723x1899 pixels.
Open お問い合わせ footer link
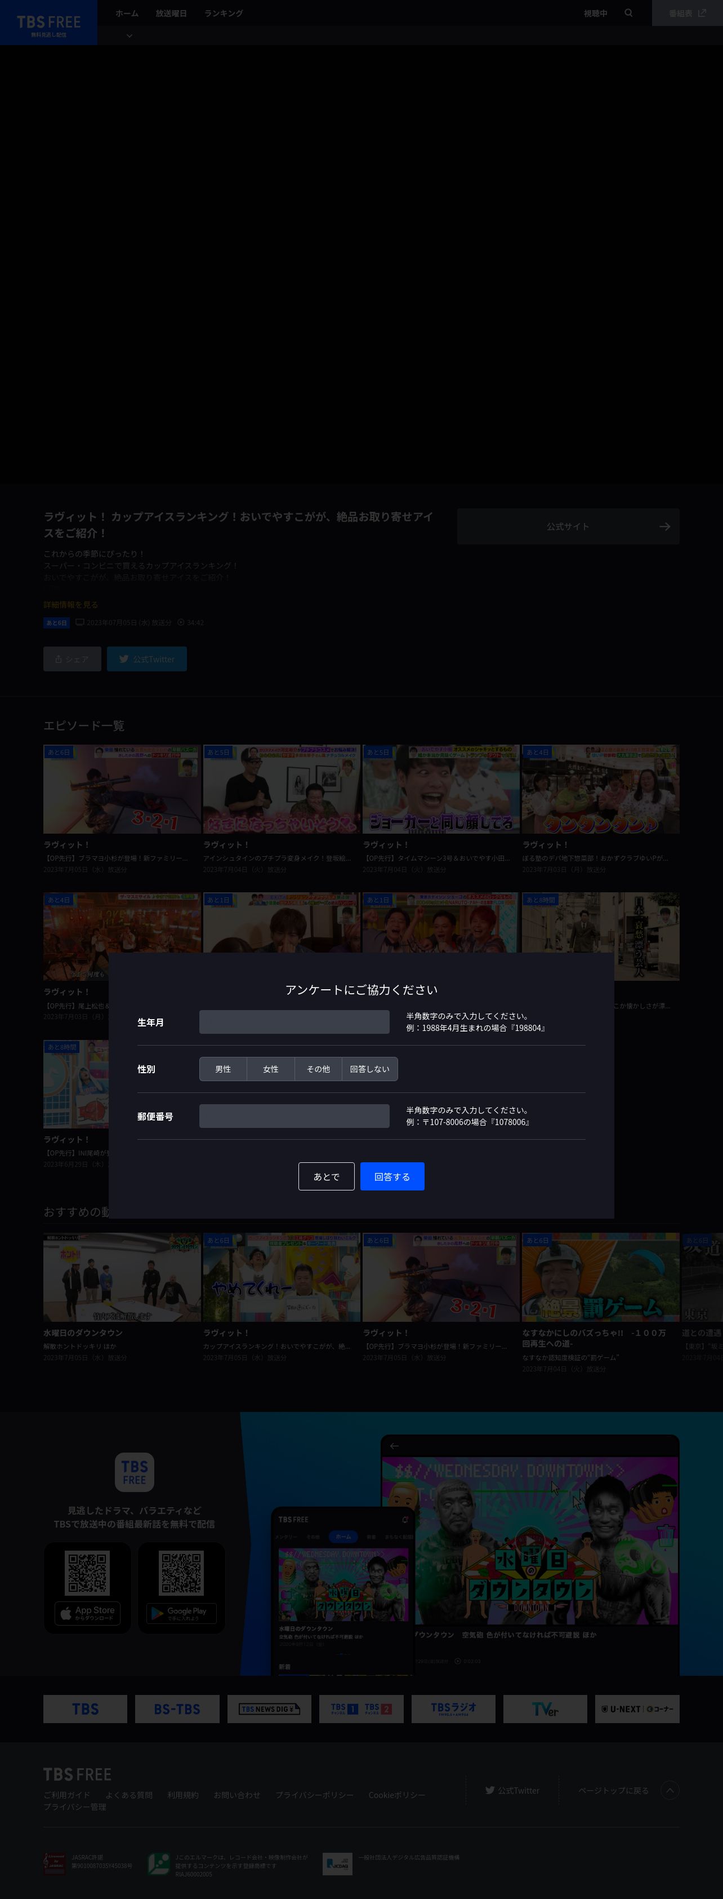pos(237,1795)
